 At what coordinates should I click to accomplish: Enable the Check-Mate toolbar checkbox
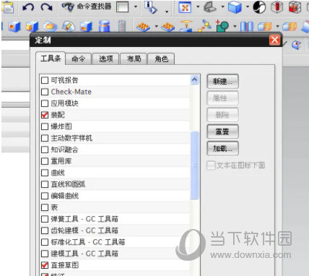point(45,92)
